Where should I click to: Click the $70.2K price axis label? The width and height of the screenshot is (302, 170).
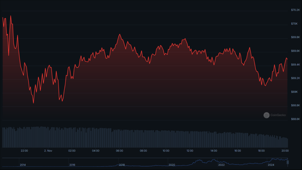[295, 10]
